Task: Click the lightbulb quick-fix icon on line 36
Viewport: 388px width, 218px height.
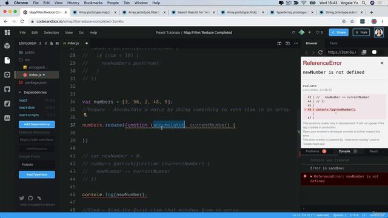Action: click(85, 114)
